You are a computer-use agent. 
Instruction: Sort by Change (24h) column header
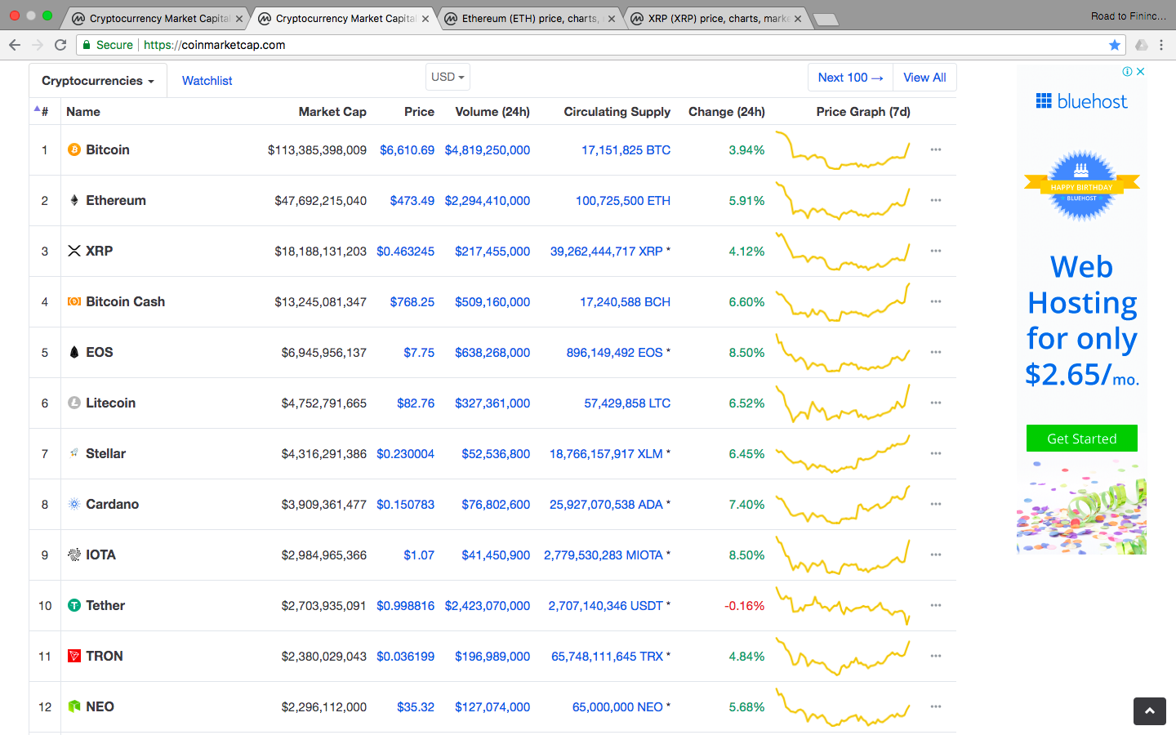pyautogui.click(x=727, y=112)
